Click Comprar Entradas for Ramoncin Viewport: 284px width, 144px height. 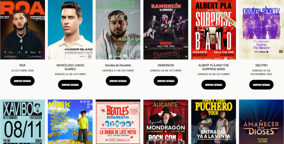pos(166,81)
